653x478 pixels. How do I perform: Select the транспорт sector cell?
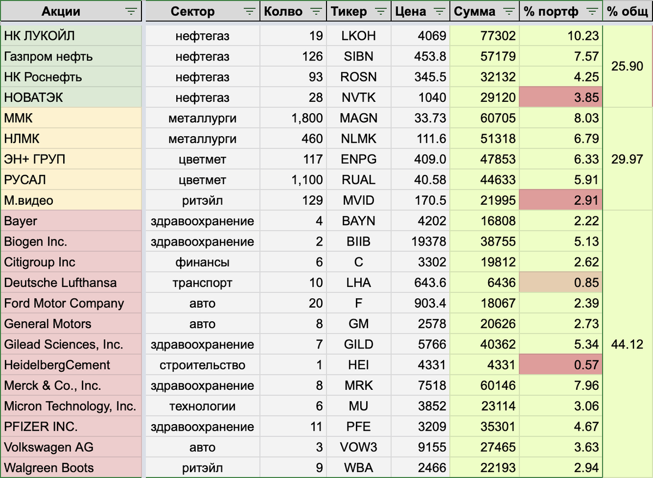point(202,283)
